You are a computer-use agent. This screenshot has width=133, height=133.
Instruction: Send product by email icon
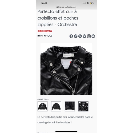coord(93,36)
